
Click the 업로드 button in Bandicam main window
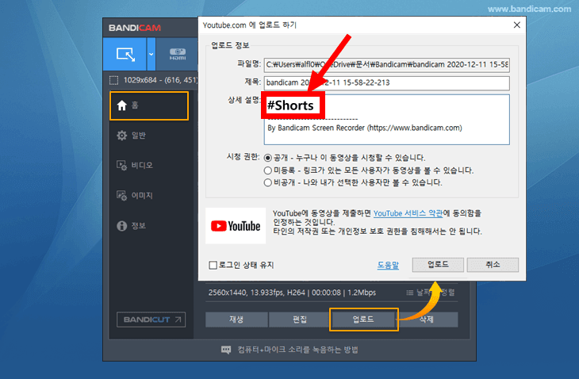363,320
